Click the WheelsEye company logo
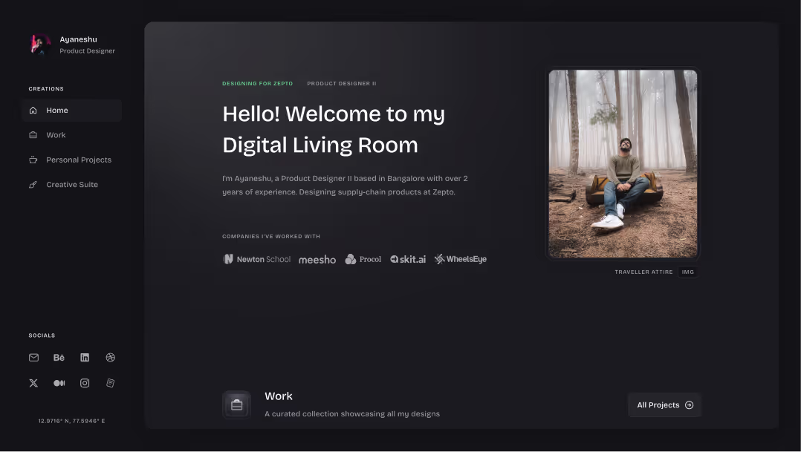The width and height of the screenshot is (801, 452). [461, 259]
